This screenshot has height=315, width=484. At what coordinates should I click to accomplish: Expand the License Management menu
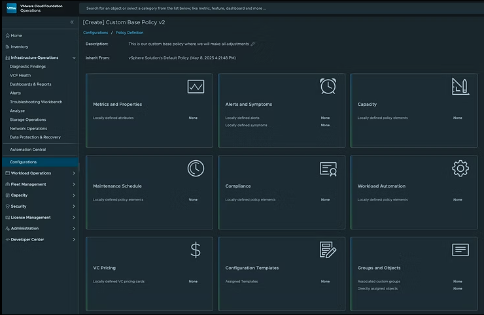click(73, 217)
